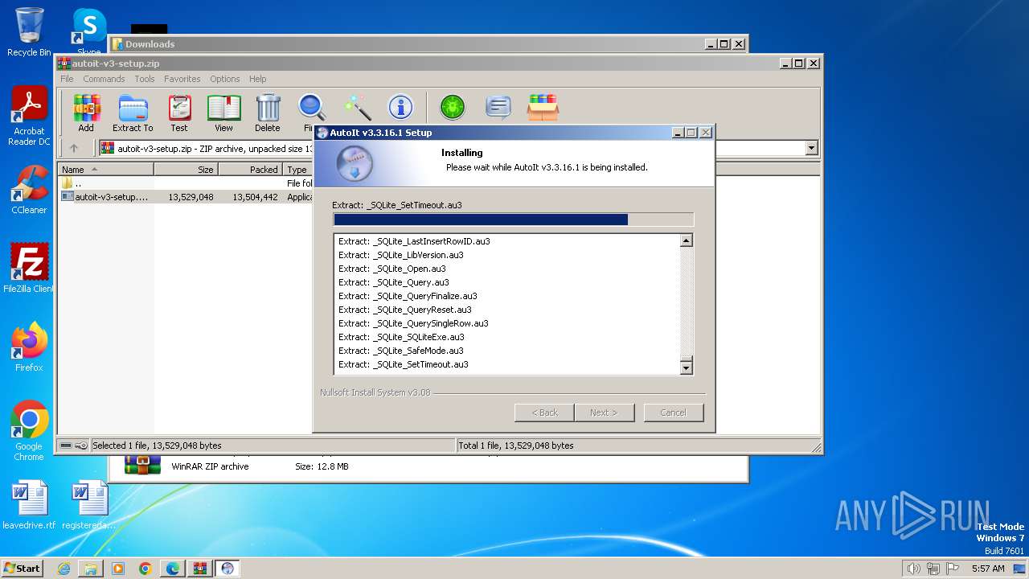
Task: Expand the archive path dropdown arrow
Action: (x=811, y=148)
